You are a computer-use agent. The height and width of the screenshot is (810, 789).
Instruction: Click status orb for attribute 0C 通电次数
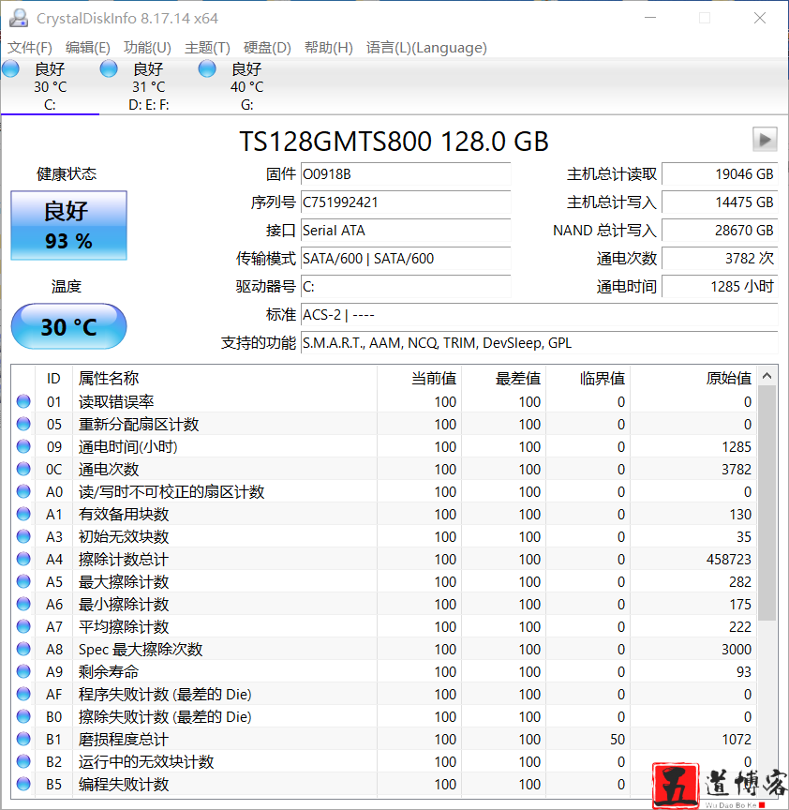(x=23, y=469)
